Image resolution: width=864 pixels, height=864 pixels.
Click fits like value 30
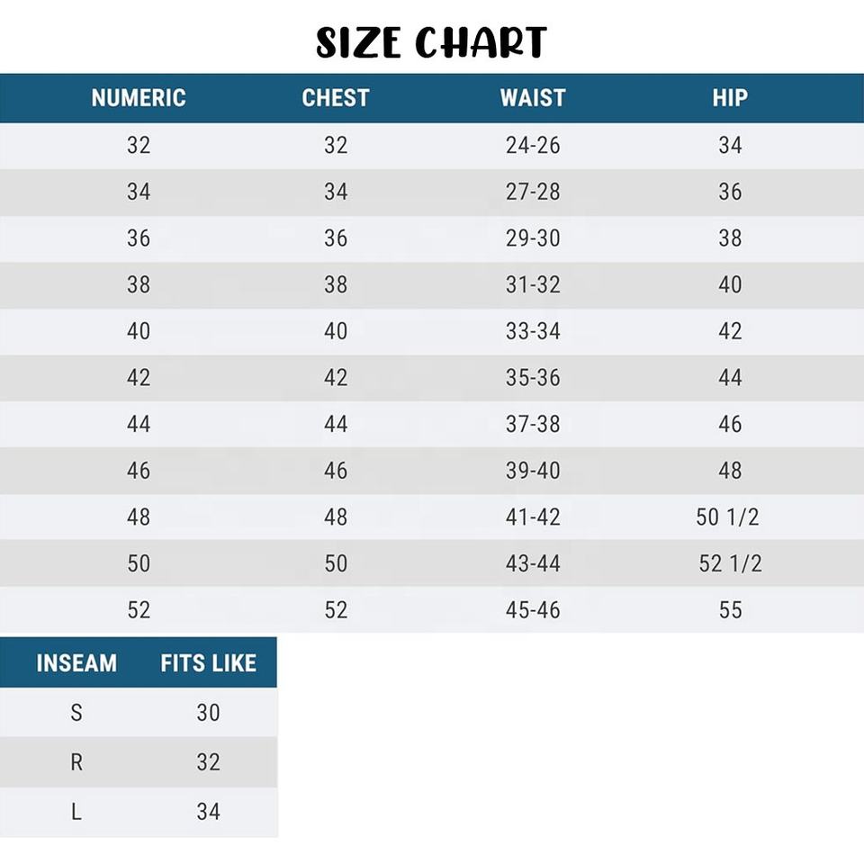tap(209, 713)
